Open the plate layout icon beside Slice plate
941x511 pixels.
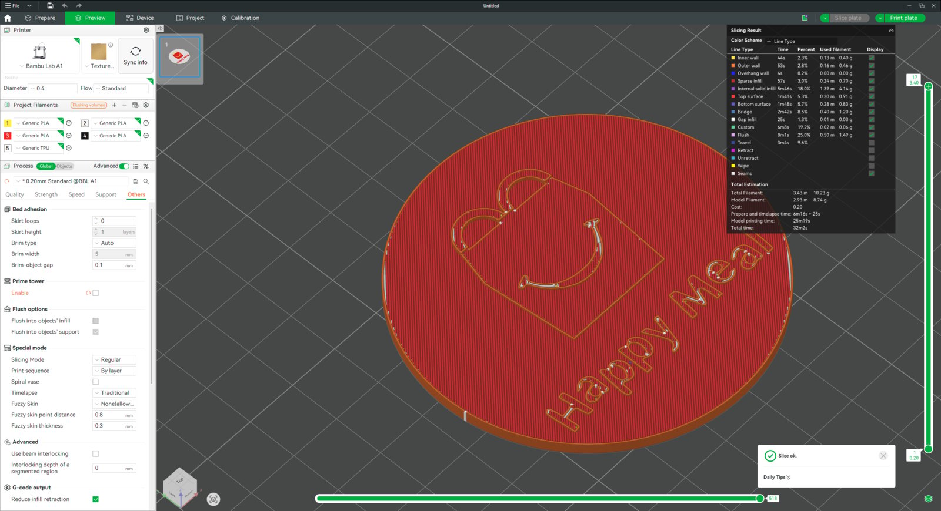(x=805, y=18)
